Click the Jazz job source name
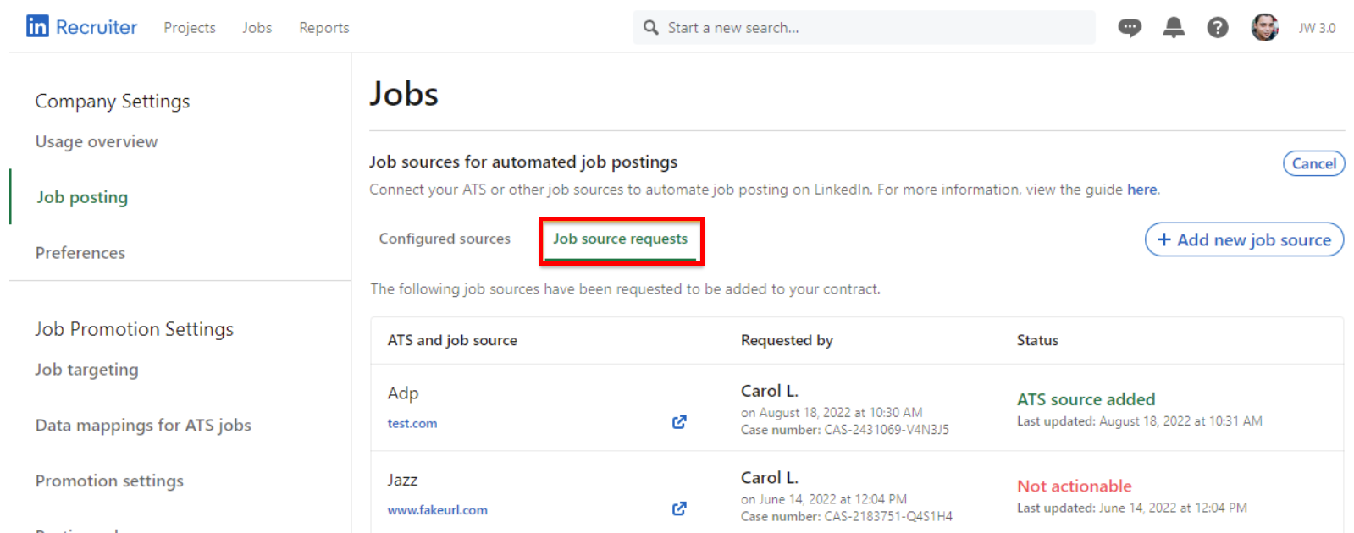 pyautogui.click(x=402, y=480)
